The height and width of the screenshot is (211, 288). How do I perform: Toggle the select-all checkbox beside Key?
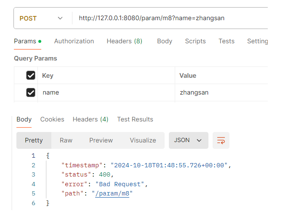pyautogui.click(x=31, y=75)
